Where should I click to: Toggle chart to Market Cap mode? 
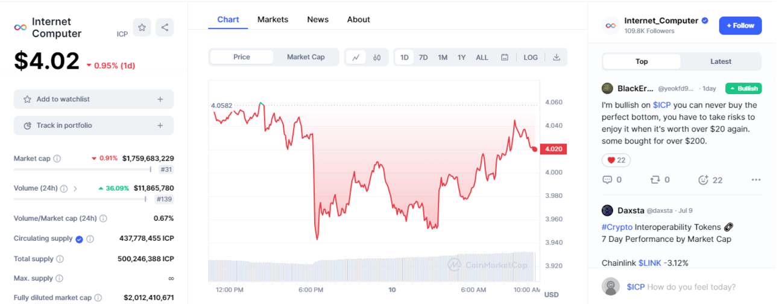[306, 57]
